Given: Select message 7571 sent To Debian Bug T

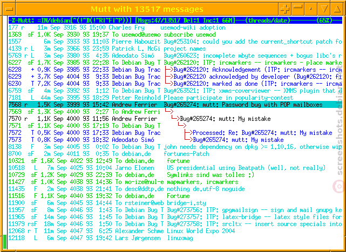Looking at the screenshot, I should coord(175,126).
